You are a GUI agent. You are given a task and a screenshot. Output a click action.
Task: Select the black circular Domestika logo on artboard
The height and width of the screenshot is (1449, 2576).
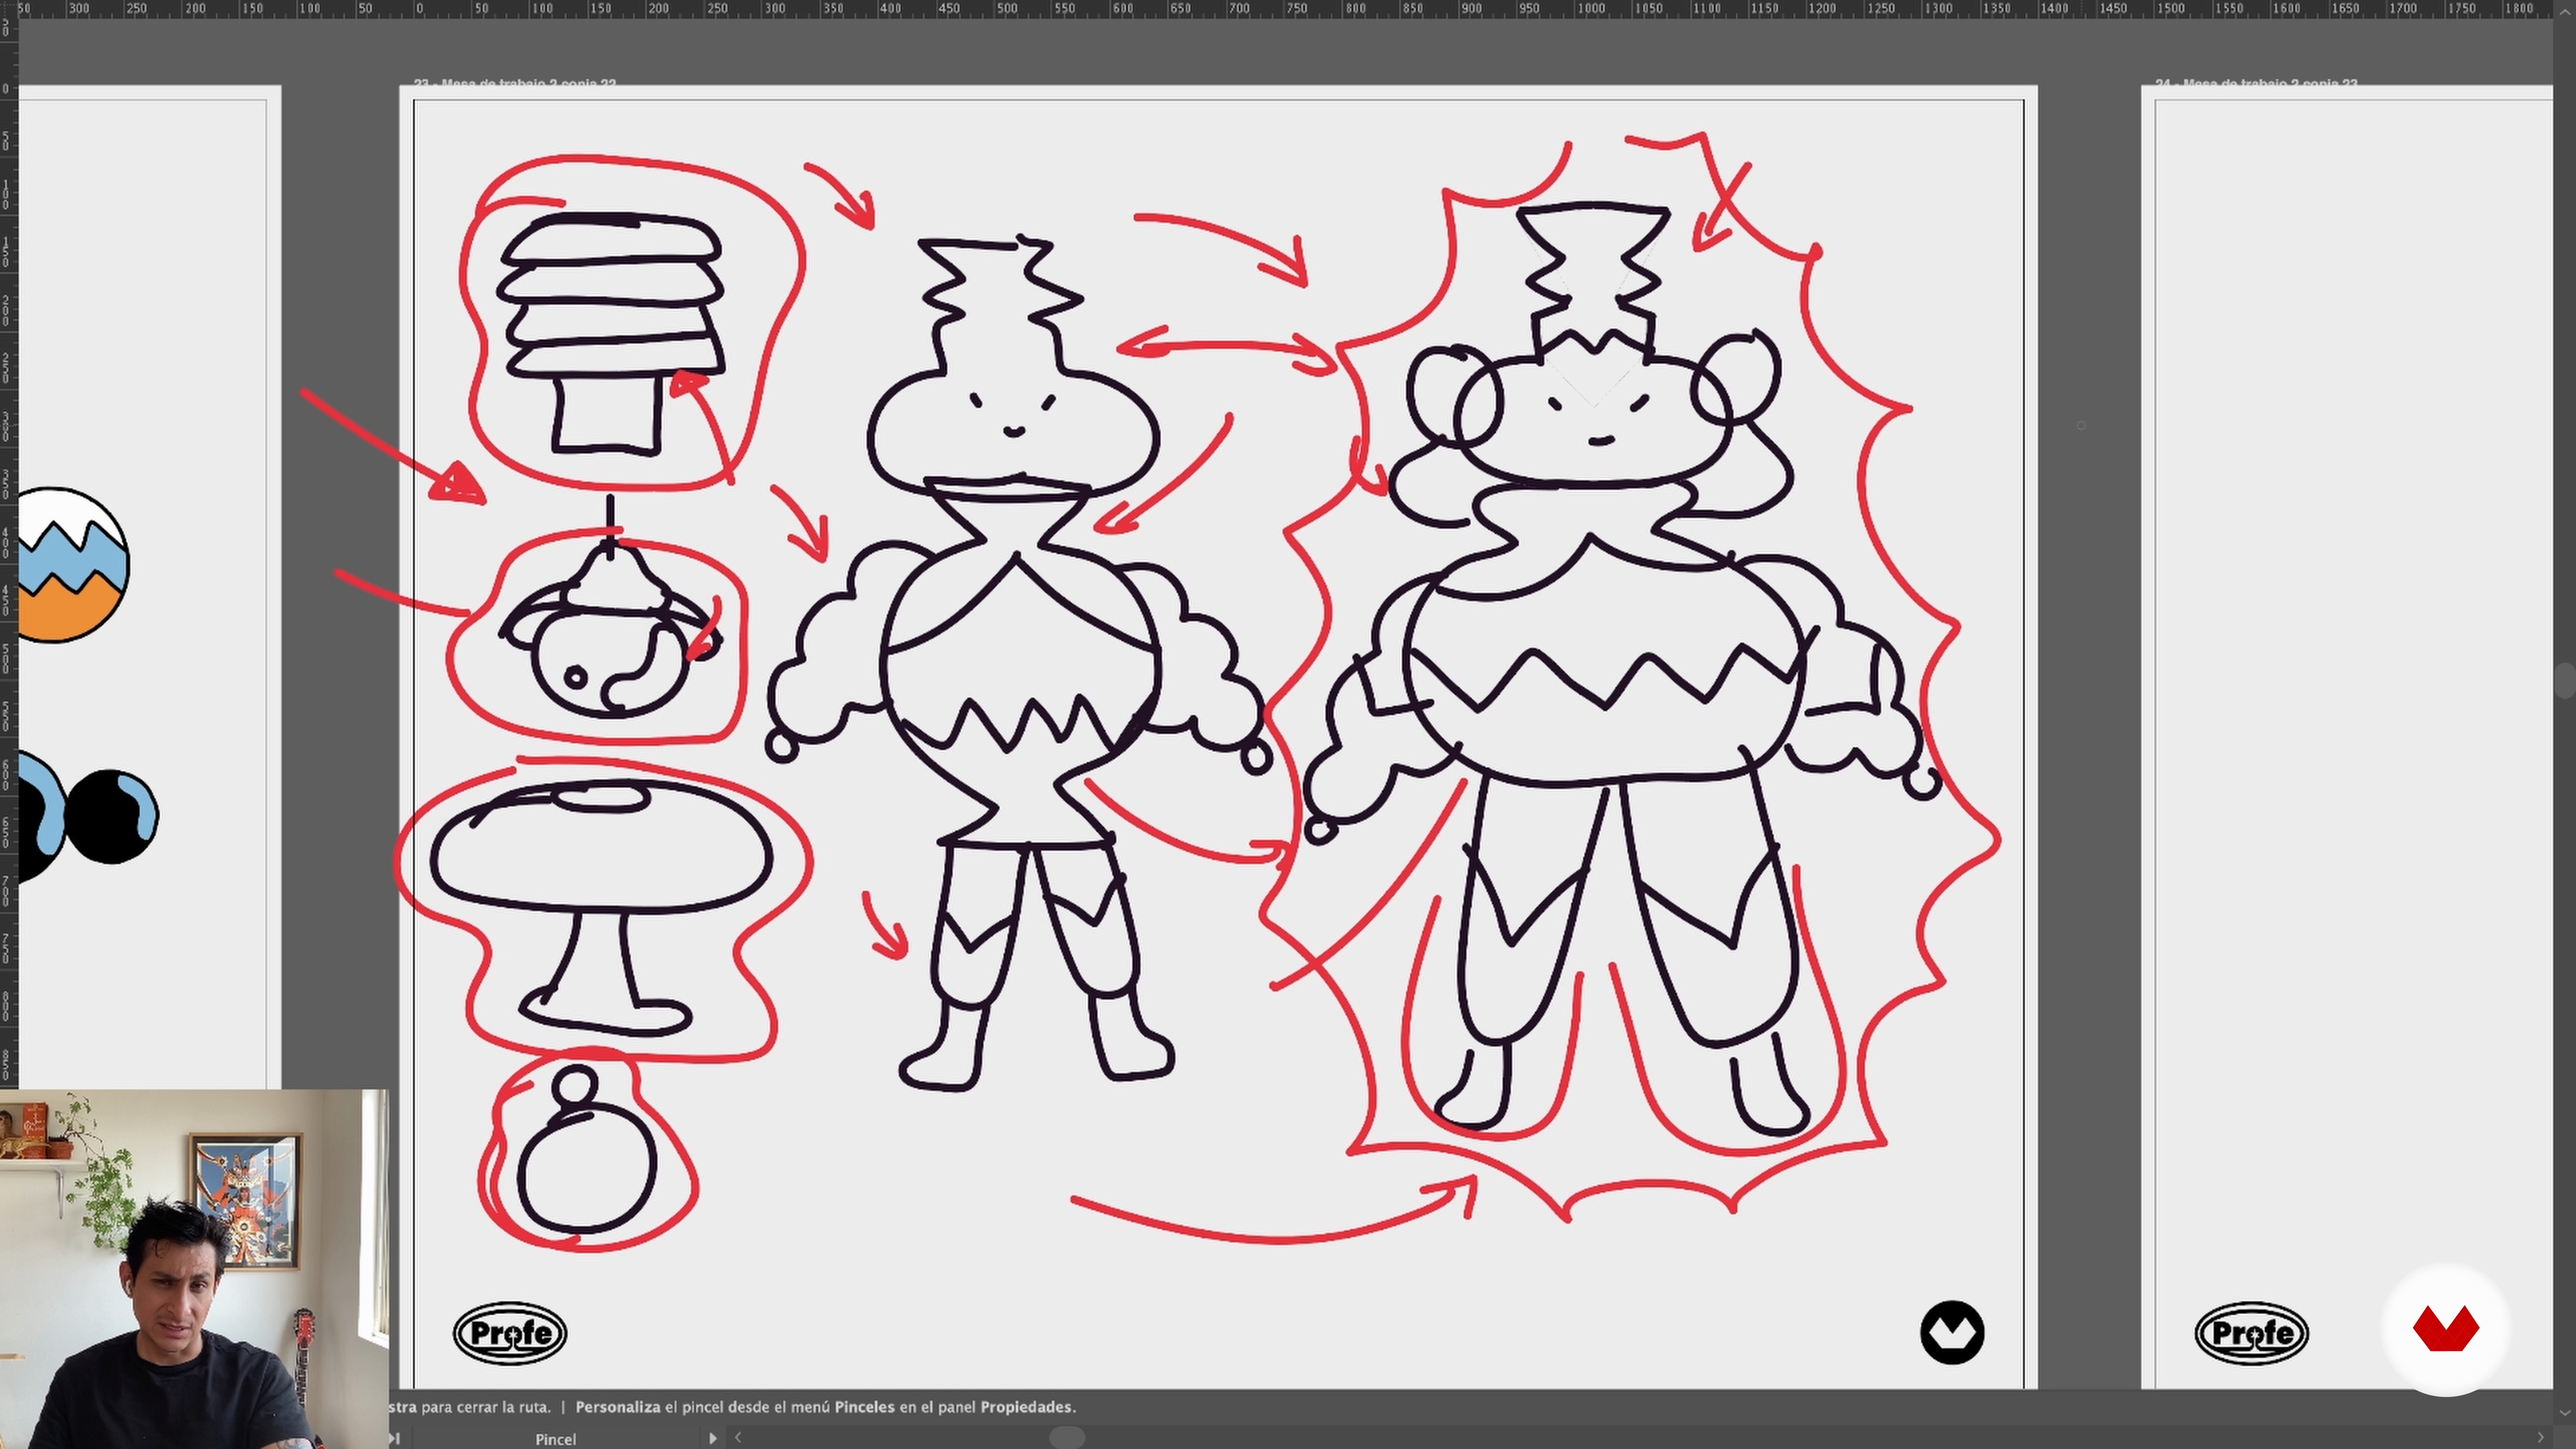click(1952, 1332)
